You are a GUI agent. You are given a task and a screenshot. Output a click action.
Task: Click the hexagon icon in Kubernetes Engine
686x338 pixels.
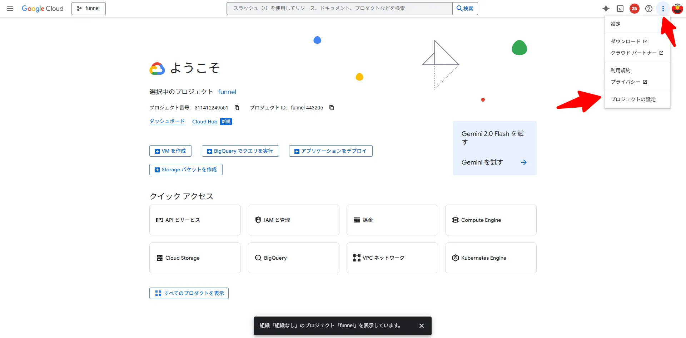point(456,258)
